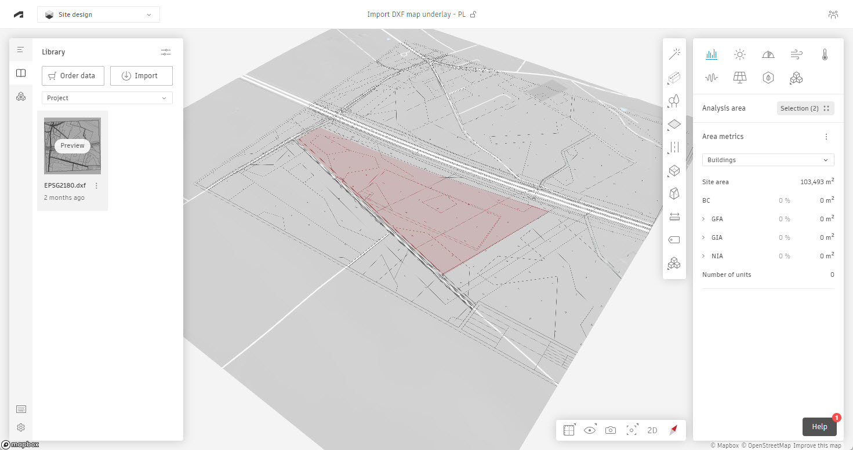The width and height of the screenshot is (853, 450).
Task: Select the magic wand generate tool
Action: click(674, 54)
